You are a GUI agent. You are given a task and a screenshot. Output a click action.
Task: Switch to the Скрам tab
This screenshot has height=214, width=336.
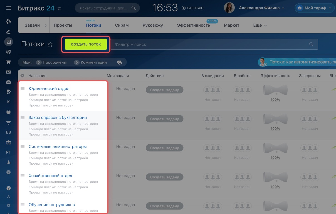coord(122,25)
